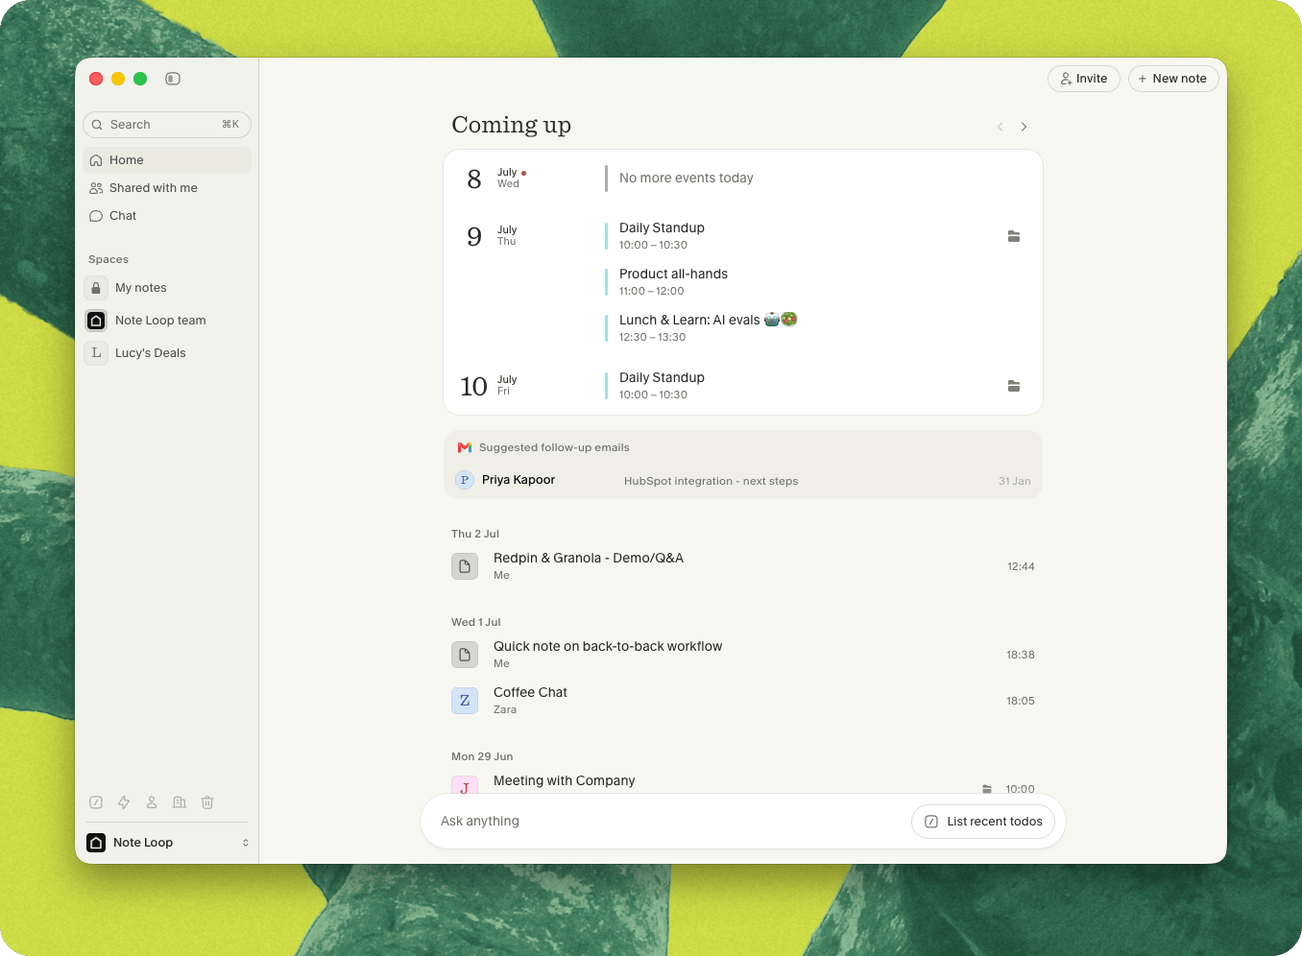Click the P avatar for Priya Kapoor
Image resolution: width=1302 pixels, height=956 pixels.
click(x=465, y=480)
